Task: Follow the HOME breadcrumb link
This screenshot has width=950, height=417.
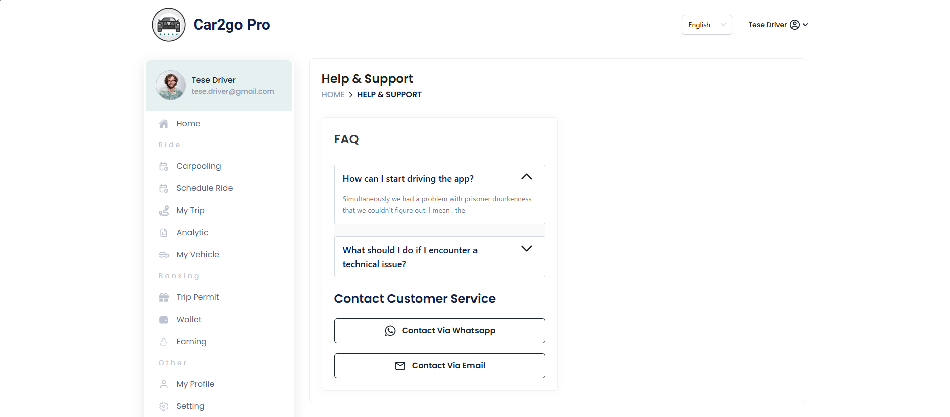Action: [333, 95]
